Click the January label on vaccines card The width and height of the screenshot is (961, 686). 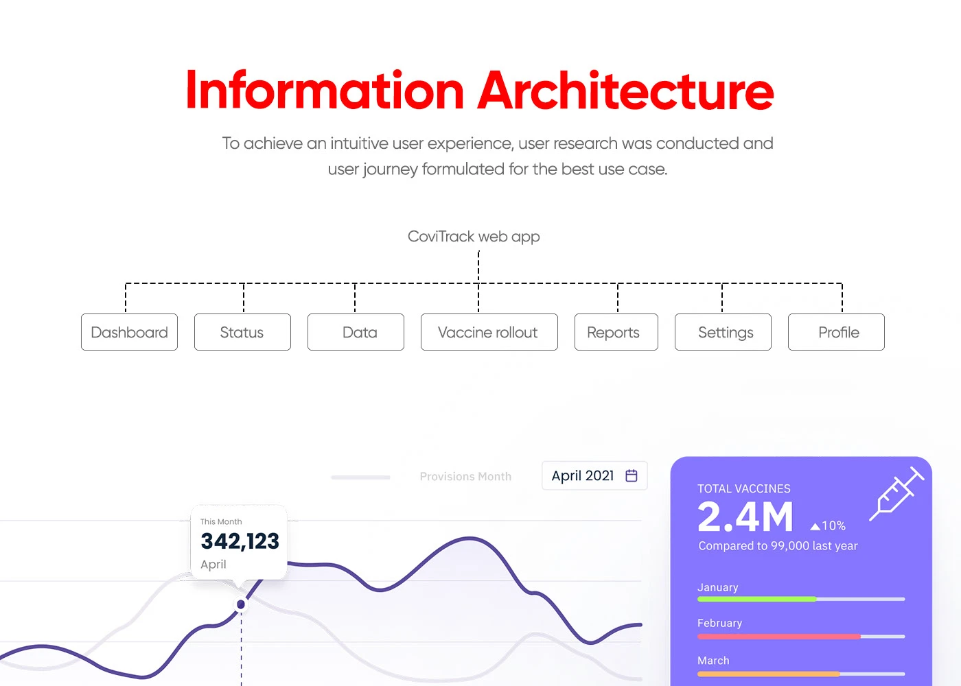click(x=718, y=587)
